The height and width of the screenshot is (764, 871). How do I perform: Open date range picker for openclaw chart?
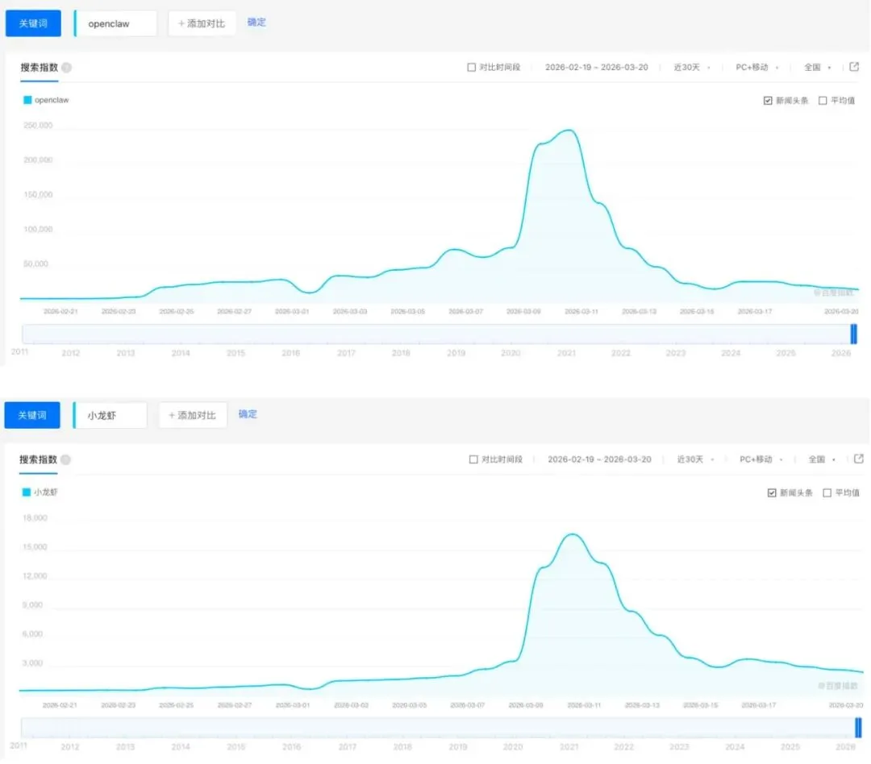coord(597,67)
